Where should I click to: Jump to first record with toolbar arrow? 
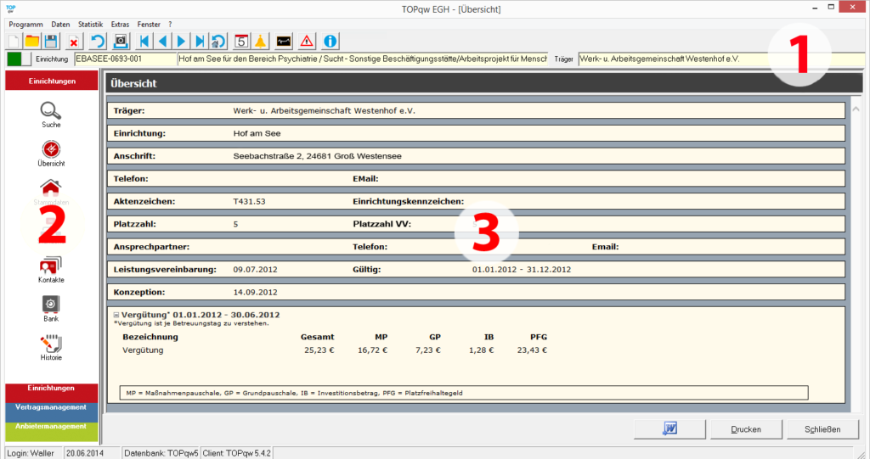[144, 41]
